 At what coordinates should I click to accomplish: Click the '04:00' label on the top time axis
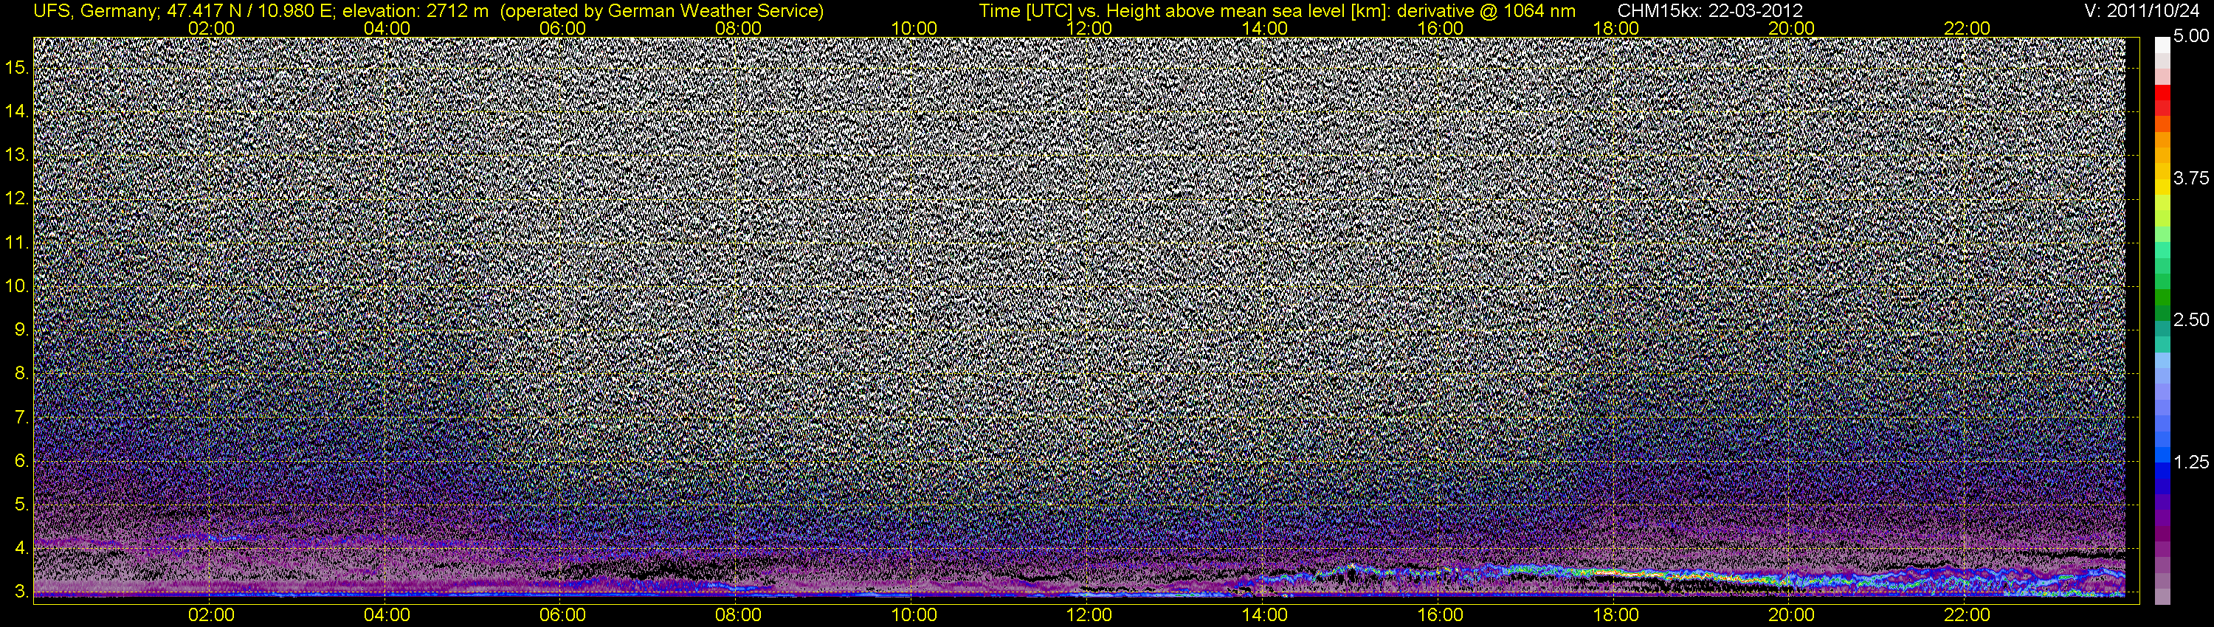click(387, 28)
